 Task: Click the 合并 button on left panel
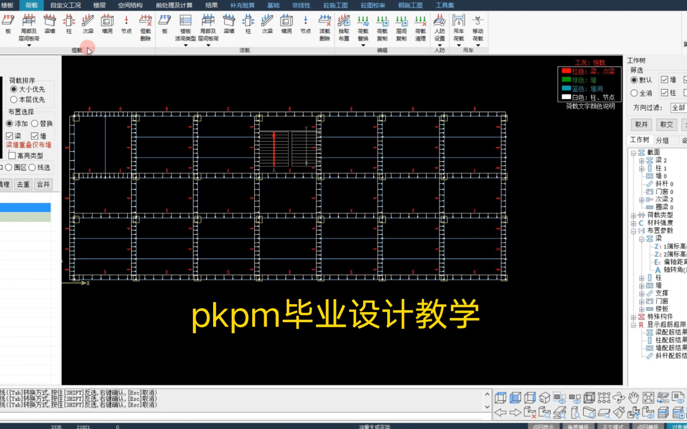point(43,184)
